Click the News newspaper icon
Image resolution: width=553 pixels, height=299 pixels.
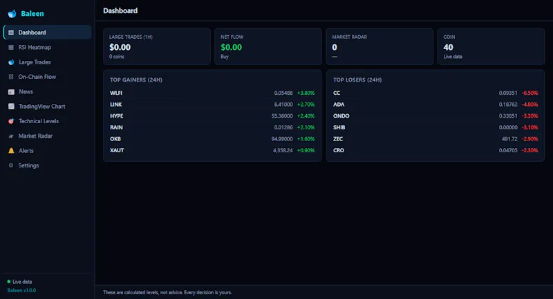point(11,92)
